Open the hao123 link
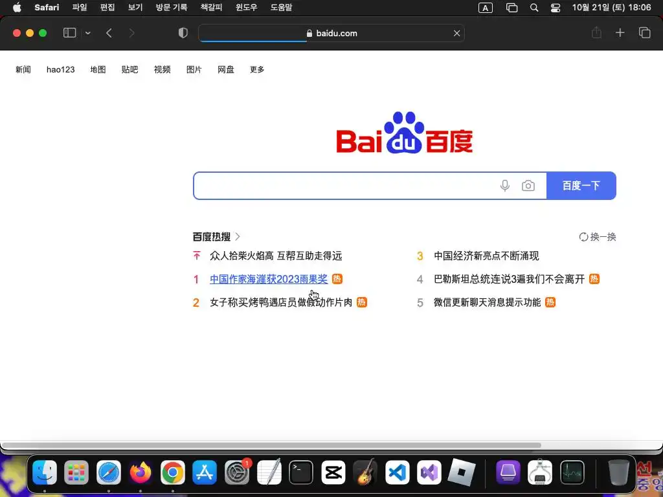Image resolution: width=663 pixels, height=497 pixels. click(60, 69)
